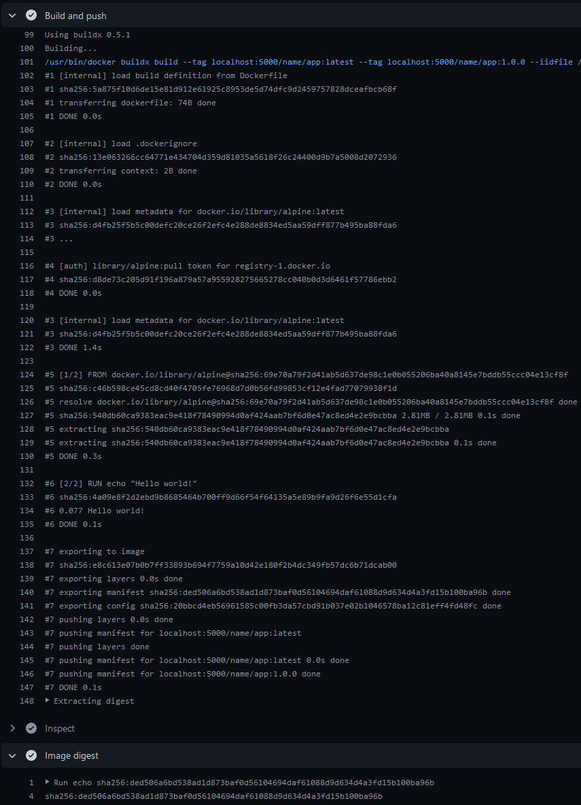Select the Build and push step header

[75, 15]
